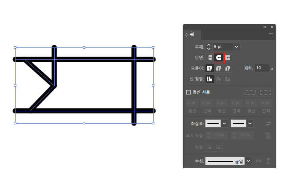The width and height of the screenshot is (294, 195).
Task: Open the 속성 profile dropdown arrow
Action: pyautogui.click(x=248, y=161)
